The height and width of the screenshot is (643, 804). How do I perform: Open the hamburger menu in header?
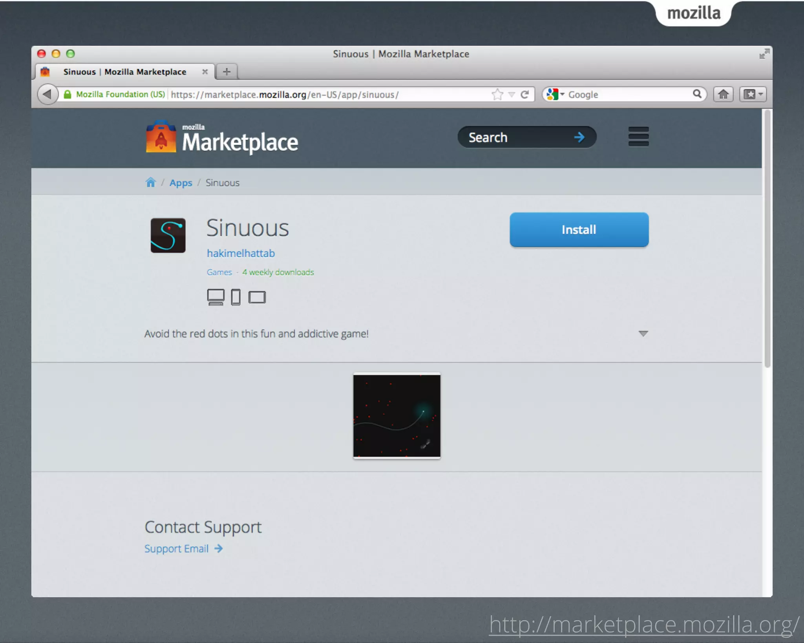(x=638, y=137)
